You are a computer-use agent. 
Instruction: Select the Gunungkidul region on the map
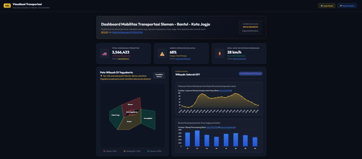click(148, 118)
